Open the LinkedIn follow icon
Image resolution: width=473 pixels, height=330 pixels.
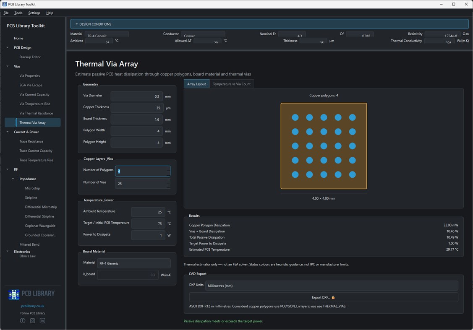tap(42, 321)
